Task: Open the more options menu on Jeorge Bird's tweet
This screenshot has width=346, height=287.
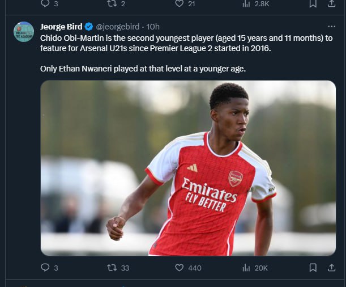Action: 332,27
